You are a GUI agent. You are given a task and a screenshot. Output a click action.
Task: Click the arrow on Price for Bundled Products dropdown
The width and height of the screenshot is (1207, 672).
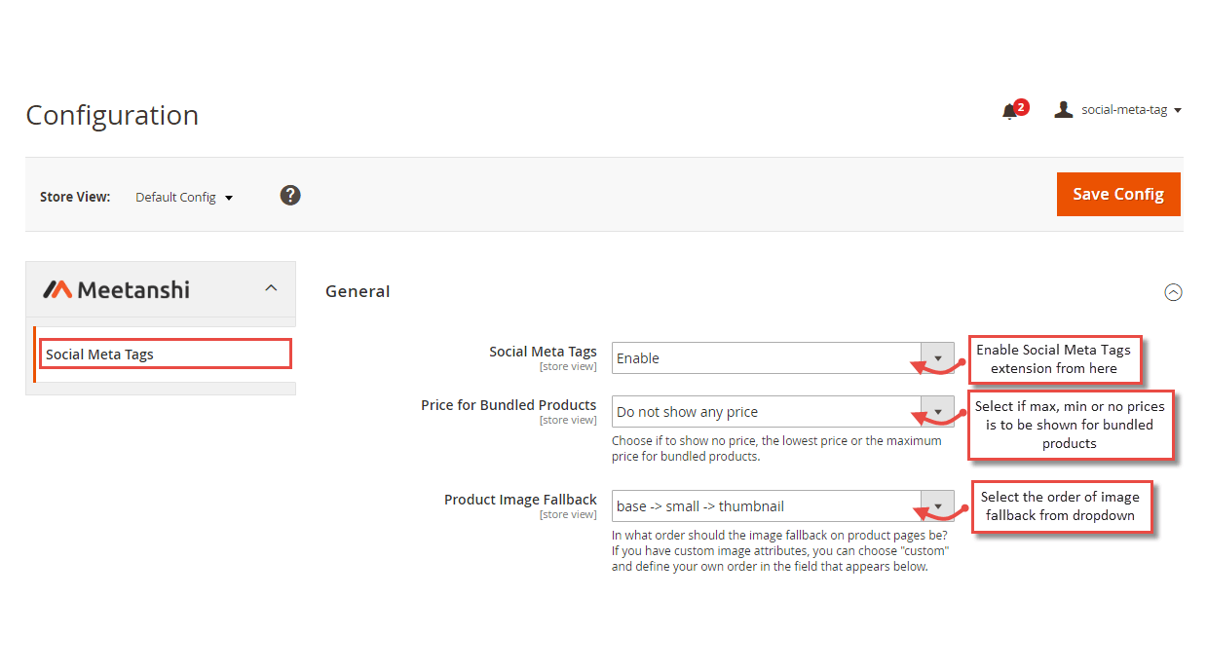pos(937,411)
